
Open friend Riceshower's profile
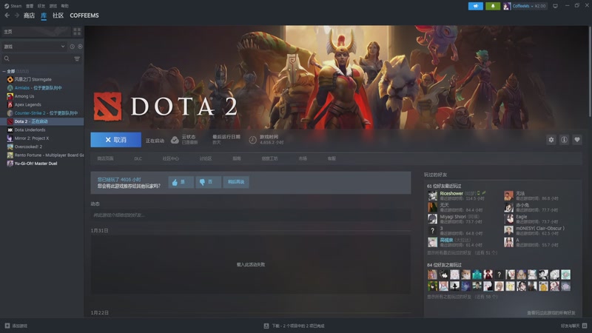(451, 193)
